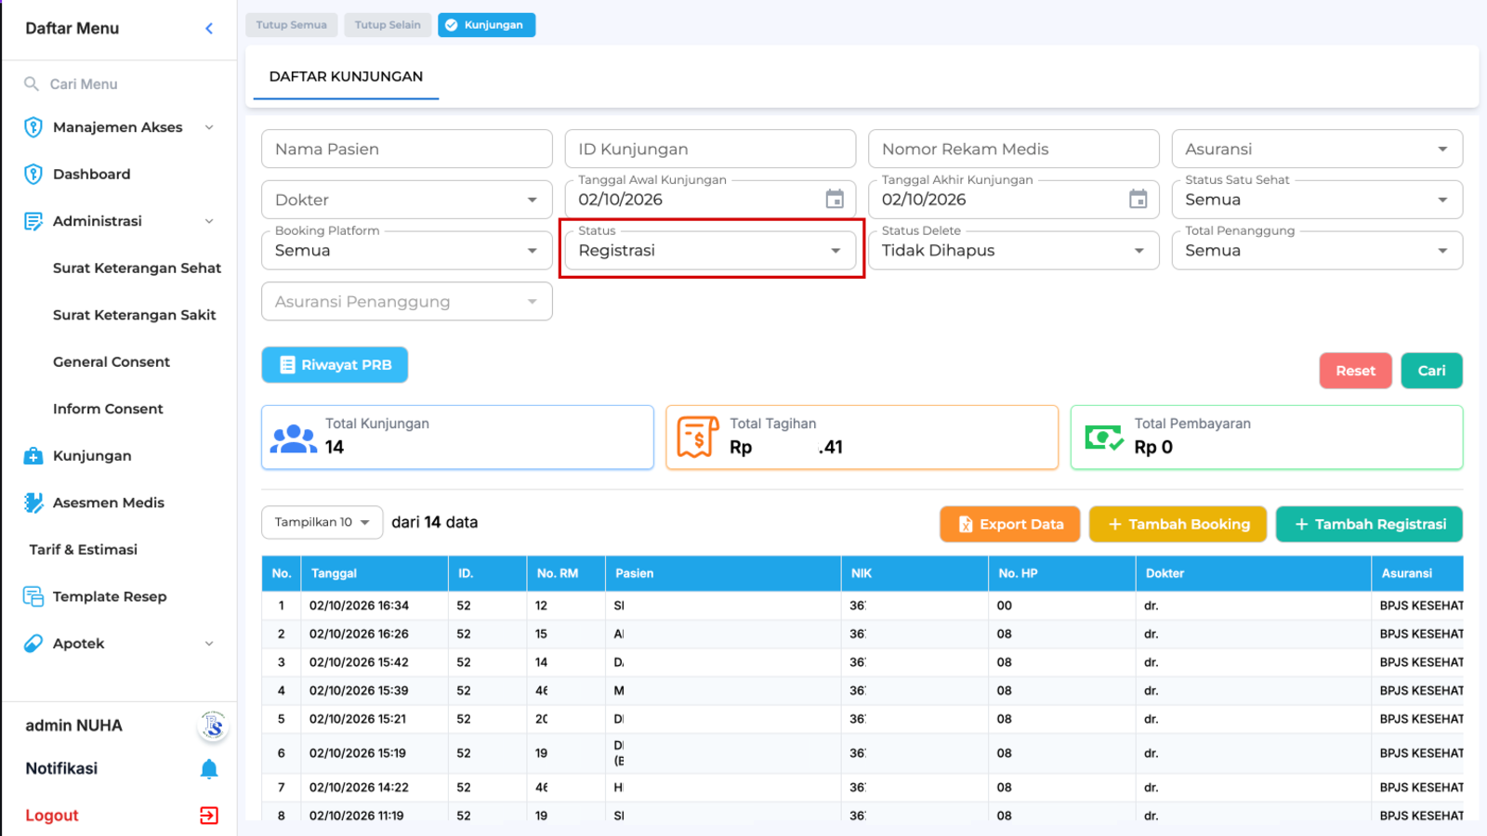This screenshot has width=1487, height=836.
Task: Open the Notifikasi bell icon
Action: pyautogui.click(x=209, y=769)
